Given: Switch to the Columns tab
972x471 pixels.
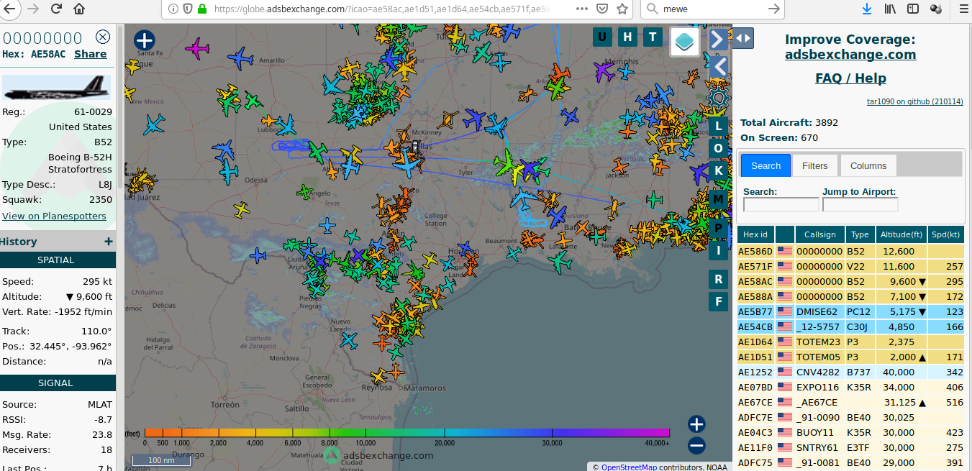Looking at the screenshot, I should point(868,165).
